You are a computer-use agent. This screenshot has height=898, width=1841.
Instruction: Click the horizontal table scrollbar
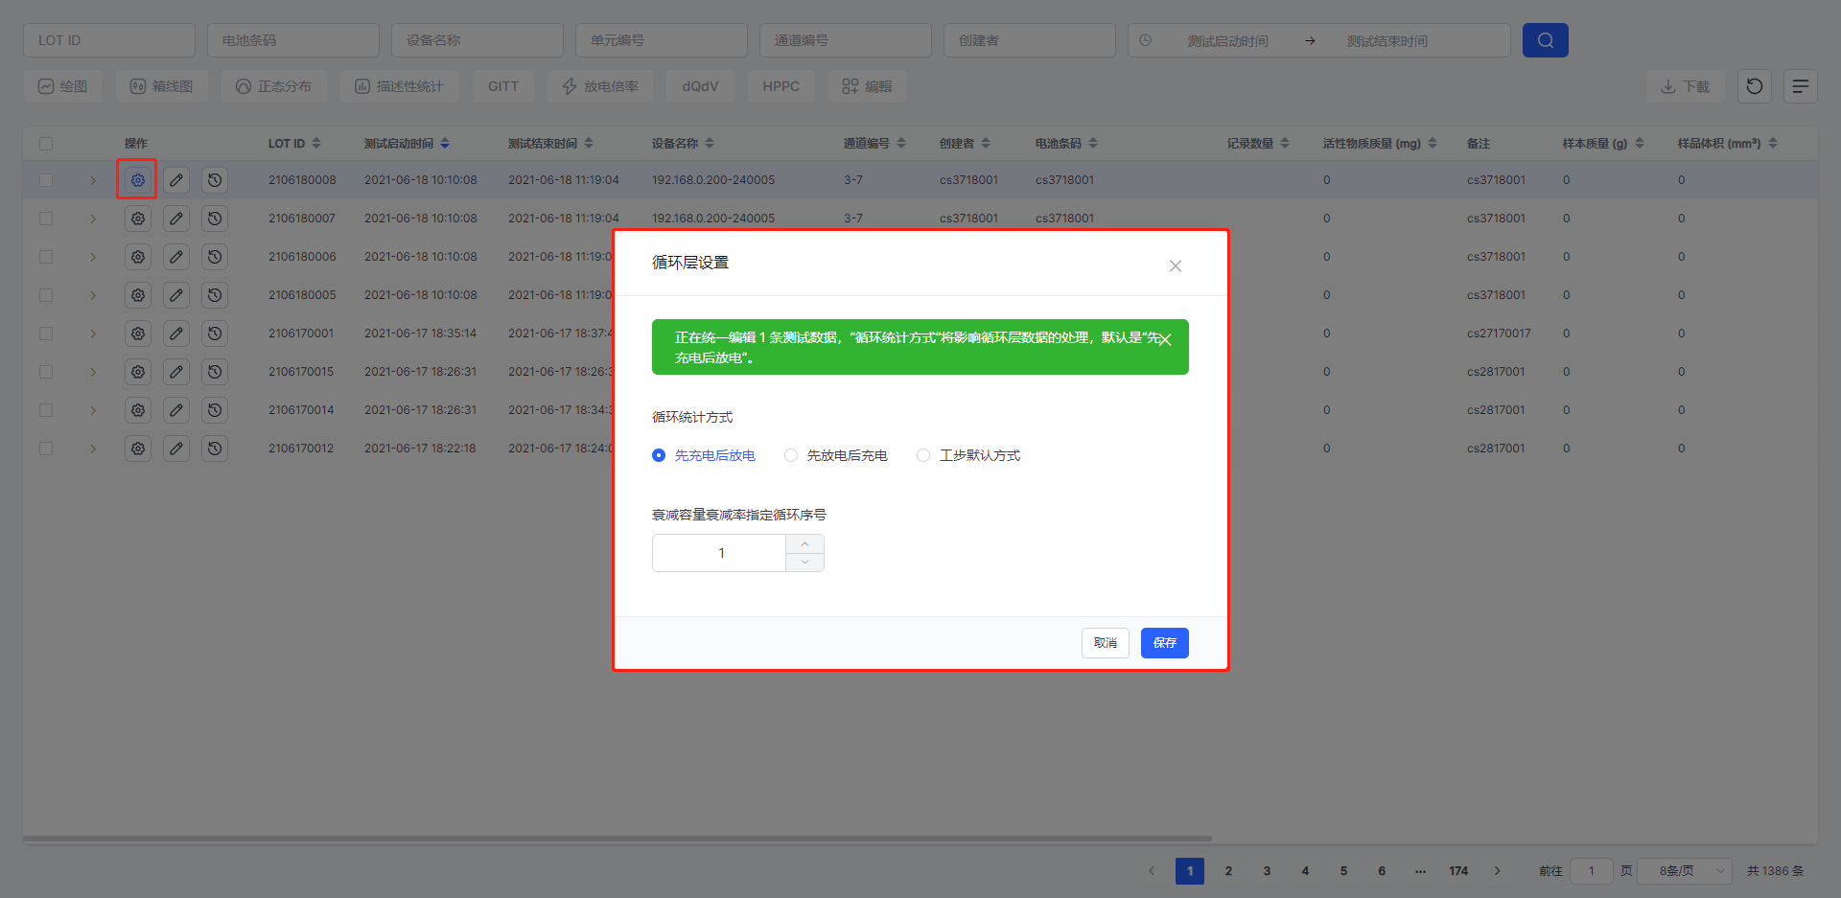[x=618, y=839]
